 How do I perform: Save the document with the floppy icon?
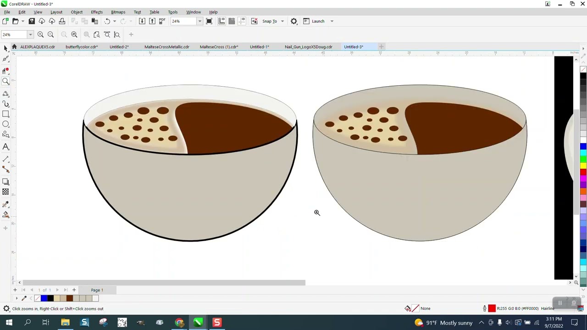tap(32, 21)
